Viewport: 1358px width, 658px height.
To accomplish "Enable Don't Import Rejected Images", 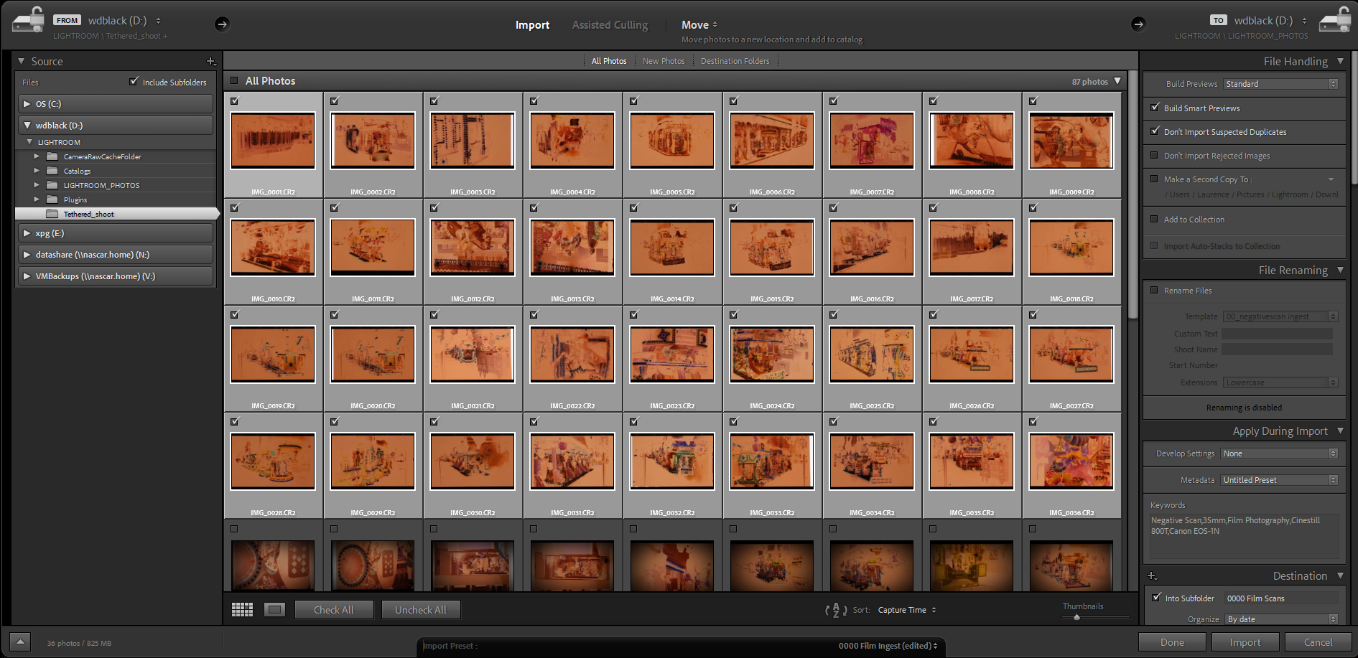I will click(x=1155, y=156).
